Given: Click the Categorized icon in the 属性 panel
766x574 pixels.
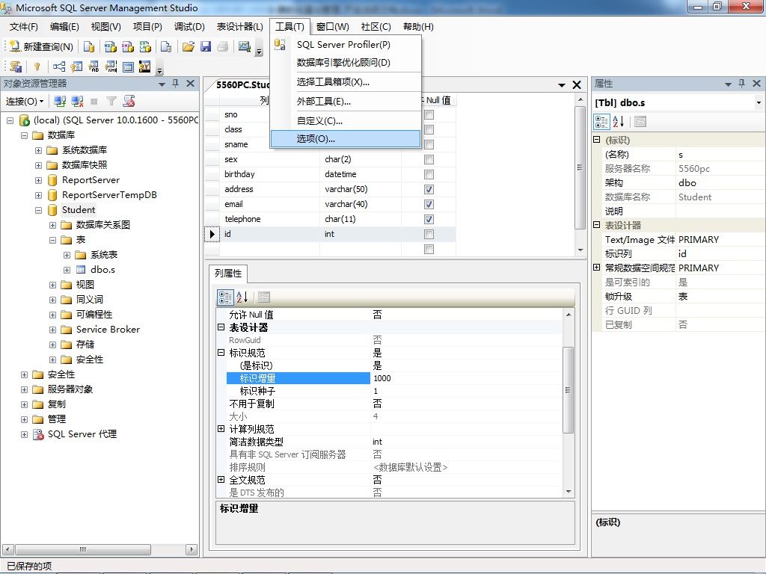Looking at the screenshot, I should [x=601, y=122].
